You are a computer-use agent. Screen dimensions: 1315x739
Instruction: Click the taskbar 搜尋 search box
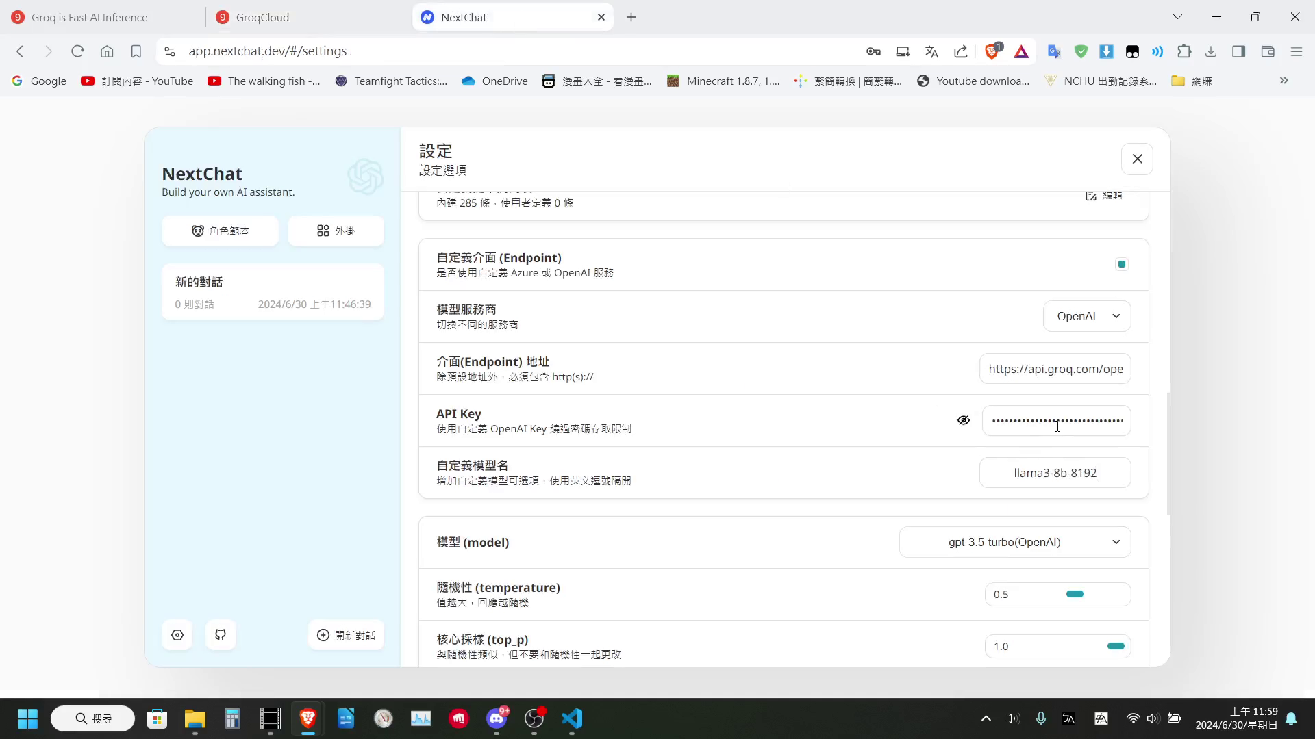pyautogui.click(x=93, y=718)
